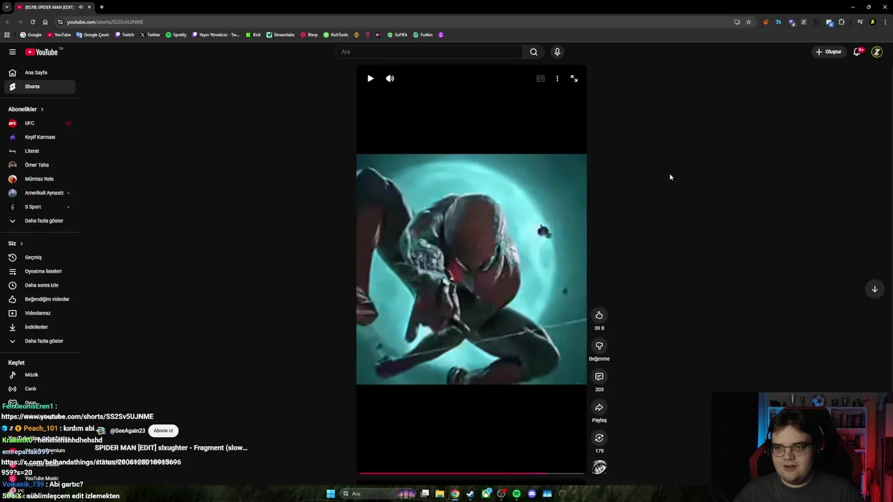The width and height of the screenshot is (893, 502).
Task: Bookmark this page with star
Action: (749, 22)
